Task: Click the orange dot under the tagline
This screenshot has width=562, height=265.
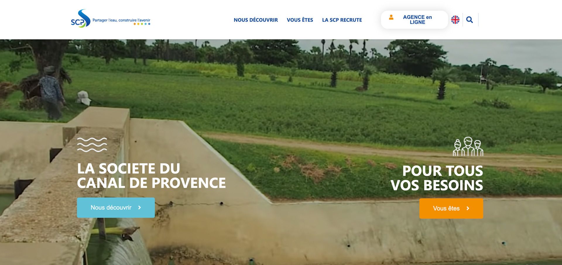Action: pos(135,24)
